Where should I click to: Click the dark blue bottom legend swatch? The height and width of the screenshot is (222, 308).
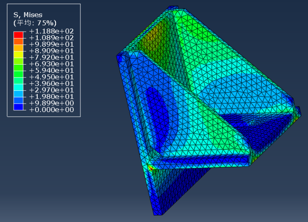[x=18, y=107]
